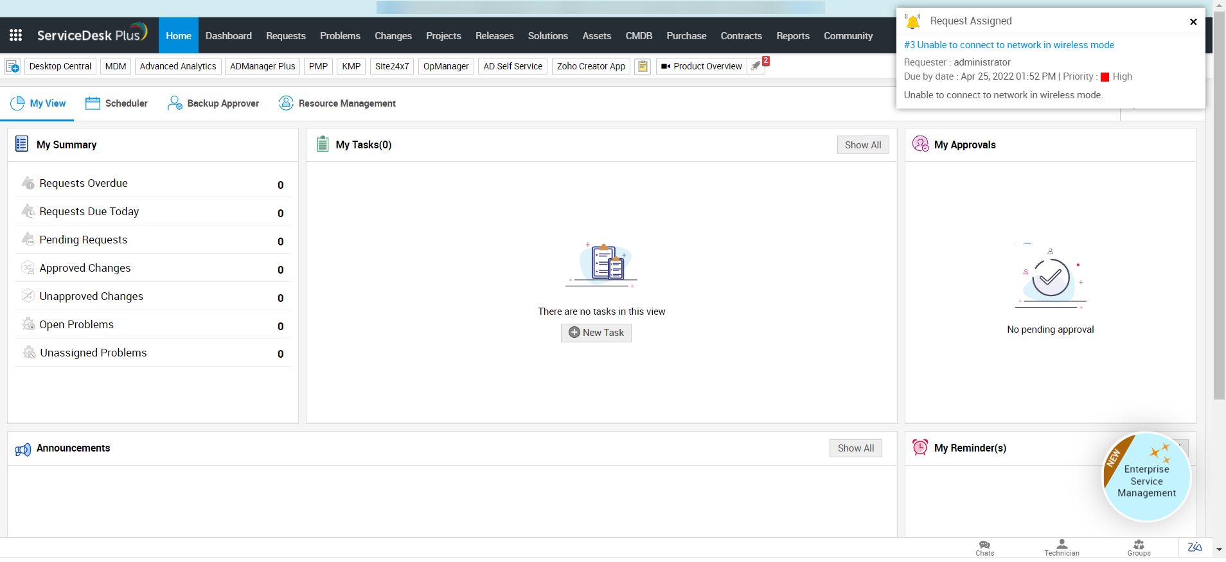Open the Enterprise Service Management badge
Viewport: 1226px width, 562px height.
point(1146,477)
